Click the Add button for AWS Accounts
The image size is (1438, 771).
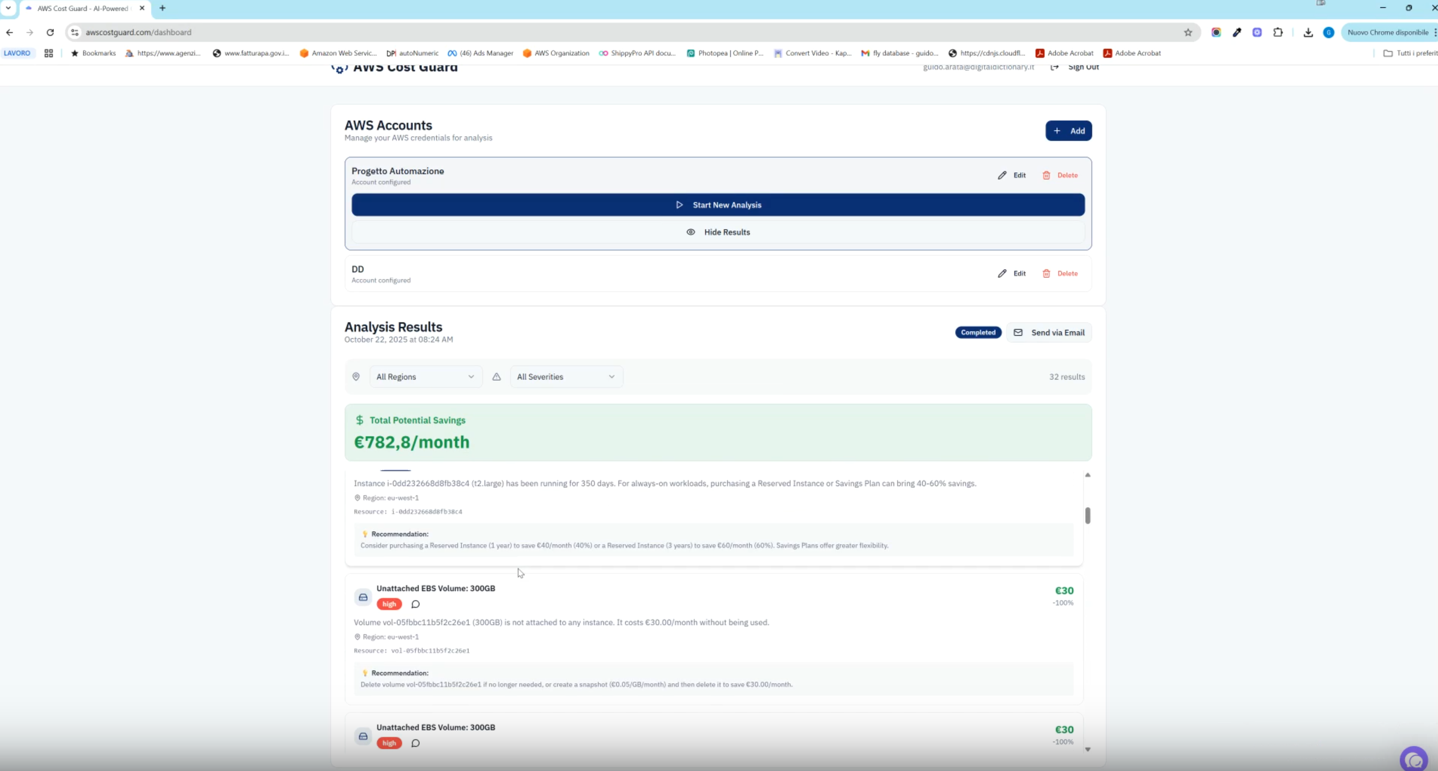pyautogui.click(x=1068, y=131)
